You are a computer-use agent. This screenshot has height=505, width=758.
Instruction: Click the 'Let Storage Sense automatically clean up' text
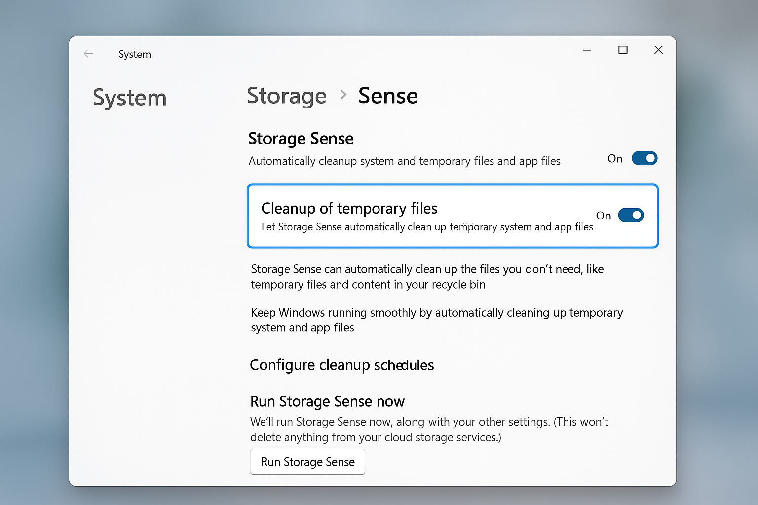(427, 227)
